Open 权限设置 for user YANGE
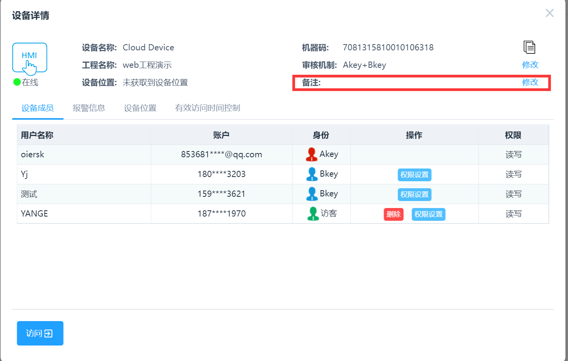The height and width of the screenshot is (361, 568). [429, 214]
